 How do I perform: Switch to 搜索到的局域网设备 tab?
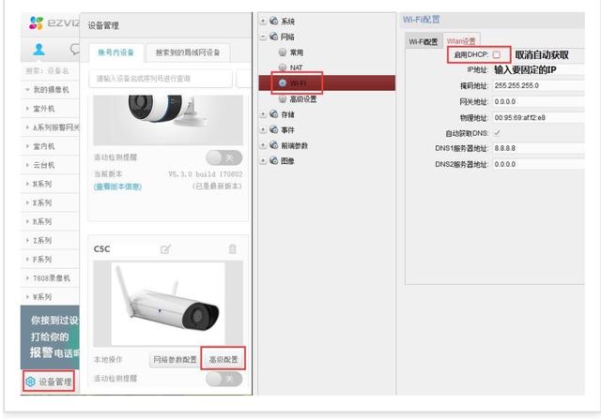coord(188,52)
